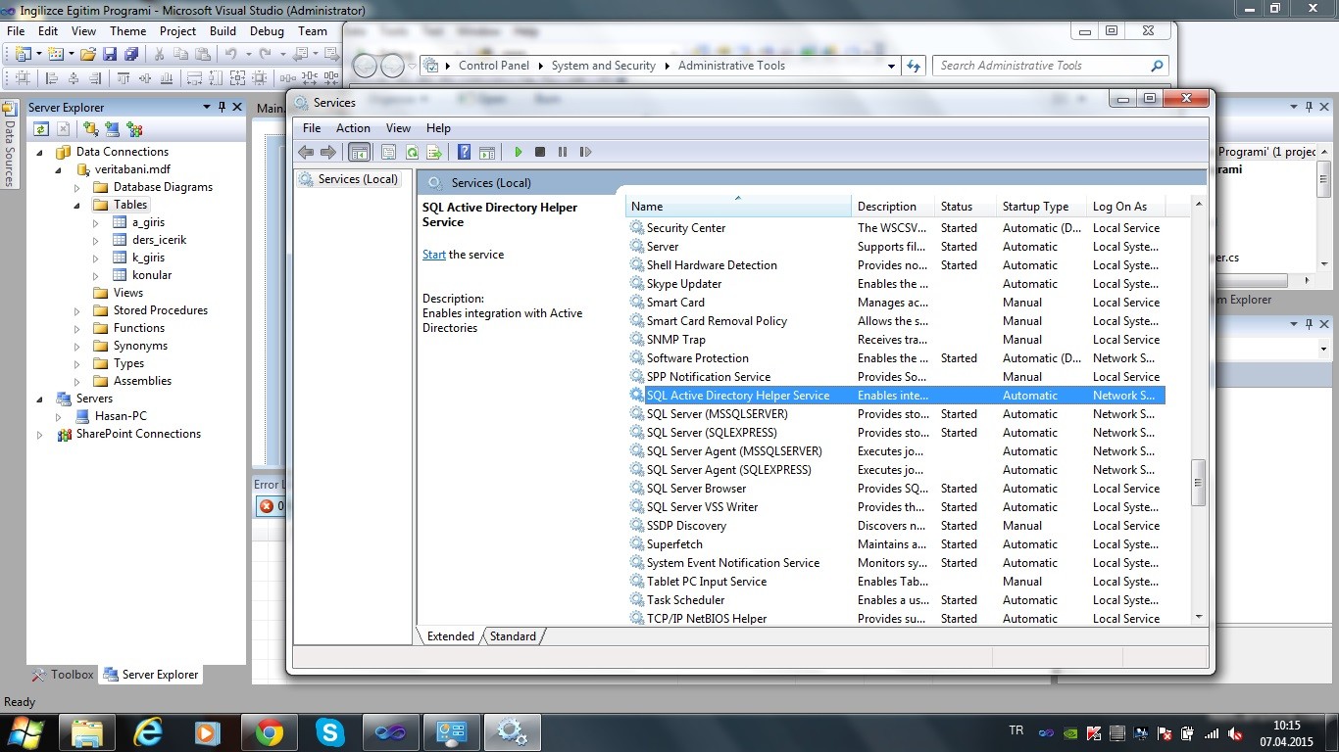The image size is (1339, 752).
Task: Click Search Administrative Tools field
Action: 1052,66
